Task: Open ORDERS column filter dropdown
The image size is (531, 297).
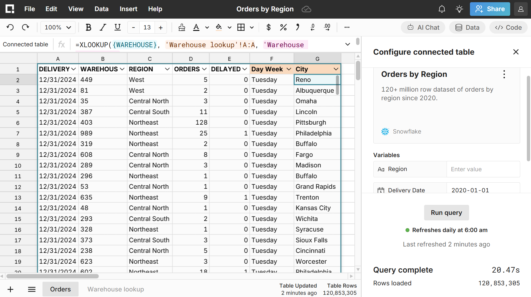Action: pos(204,69)
